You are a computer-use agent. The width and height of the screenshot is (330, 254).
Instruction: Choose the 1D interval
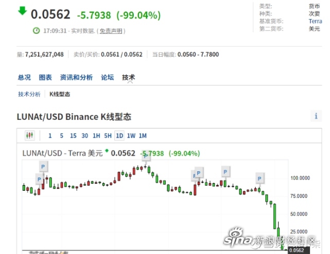119,136
